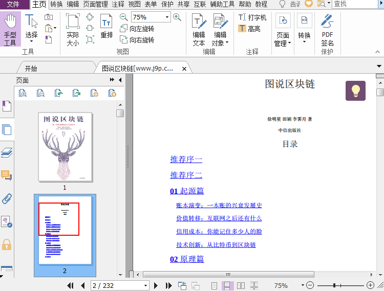Open the Comment (注释) ribbon tab
The width and height of the screenshot is (384, 291).
coord(118,4)
